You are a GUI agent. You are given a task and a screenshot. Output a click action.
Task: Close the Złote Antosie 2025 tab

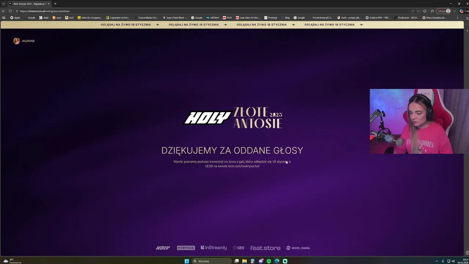[48, 4]
